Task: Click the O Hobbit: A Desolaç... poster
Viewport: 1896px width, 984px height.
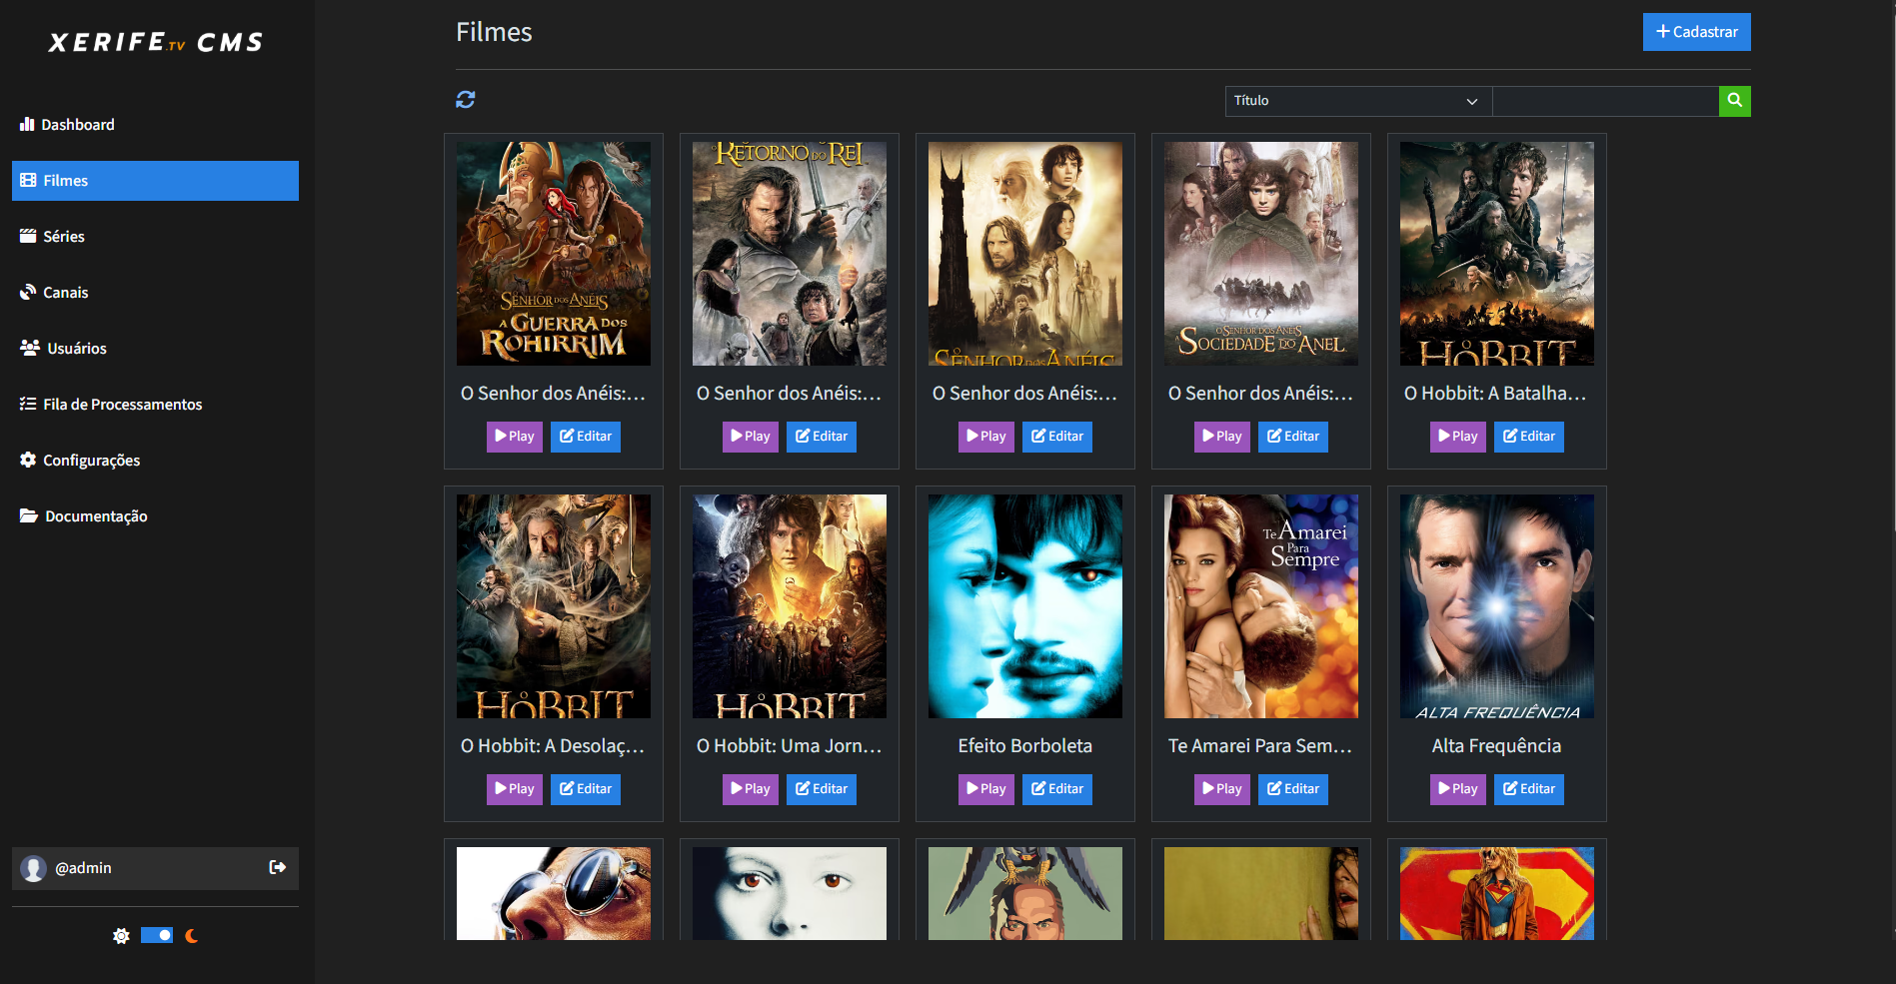Action: click(554, 606)
